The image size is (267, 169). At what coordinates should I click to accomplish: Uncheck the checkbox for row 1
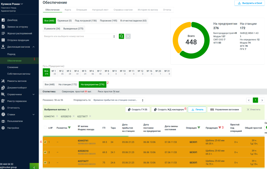[x=45, y=142]
